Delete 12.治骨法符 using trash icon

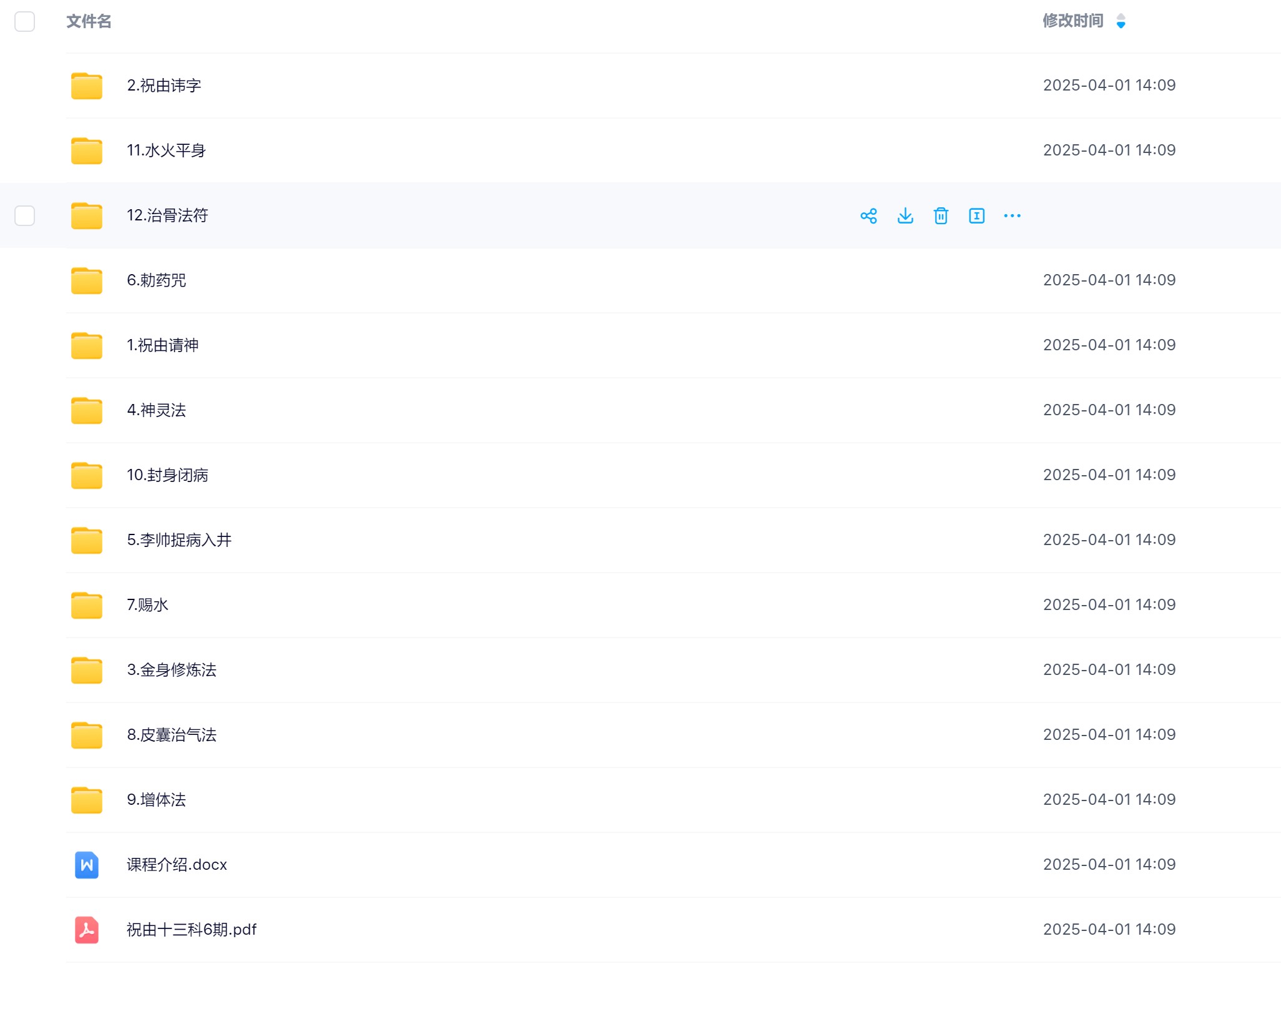[x=941, y=216]
